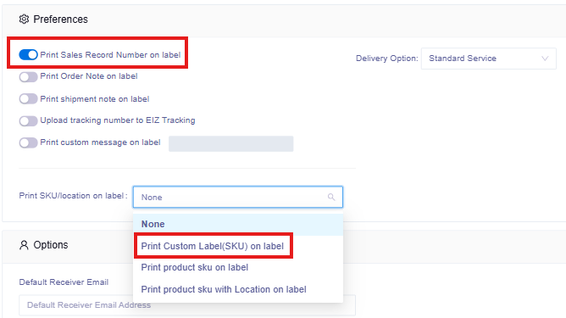
Task: Click the Print SKU/location on label combo box
Action: point(238,197)
